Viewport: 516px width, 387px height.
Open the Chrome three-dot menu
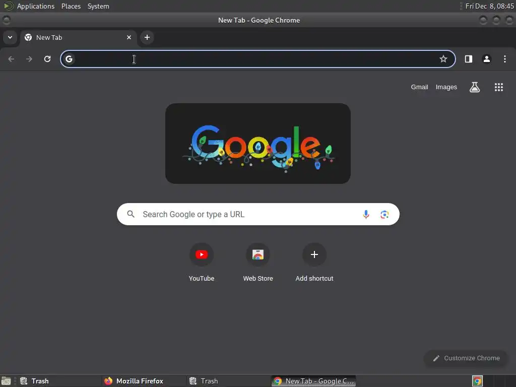coord(505,59)
